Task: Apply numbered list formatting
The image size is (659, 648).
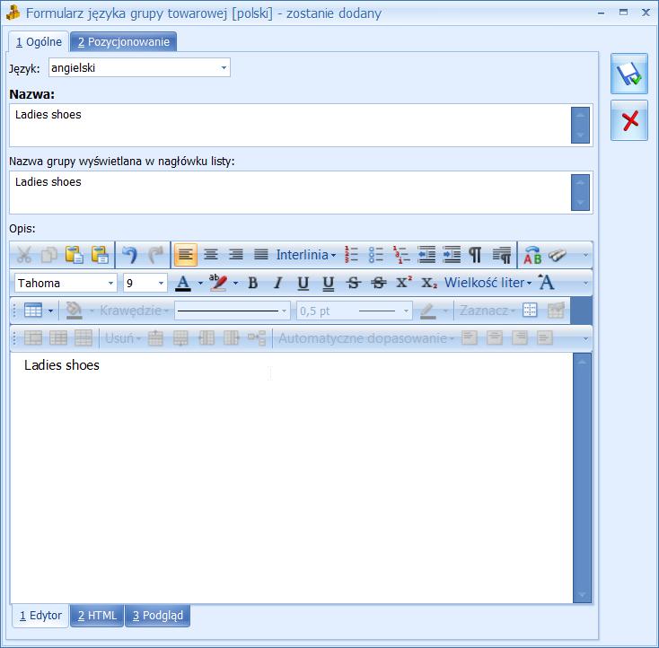Action: pyautogui.click(x=351, y=255)
